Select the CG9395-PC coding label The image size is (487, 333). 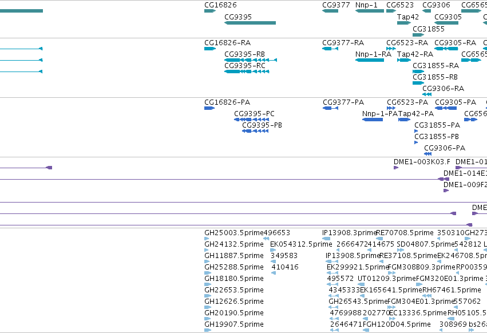tap(254, 114)
